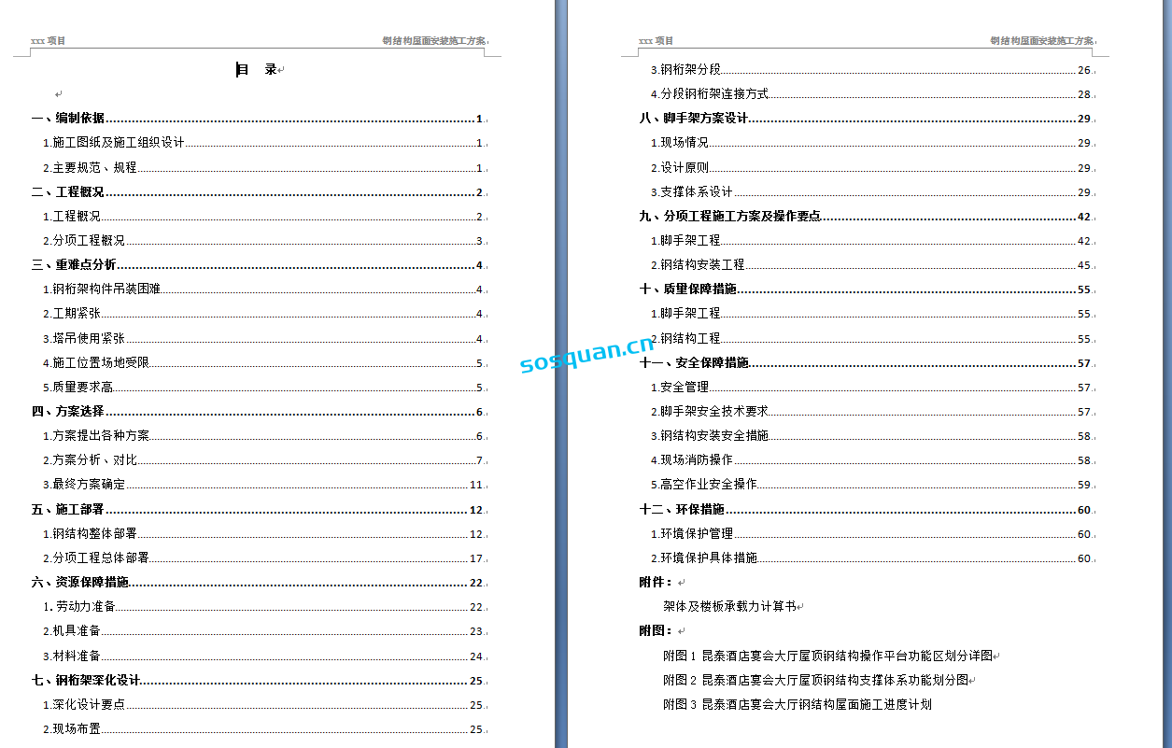The height and width of the screenshot is (748, 1172).
Task: Click the 六、资源保障措施 entry
Action: point(80,583)
